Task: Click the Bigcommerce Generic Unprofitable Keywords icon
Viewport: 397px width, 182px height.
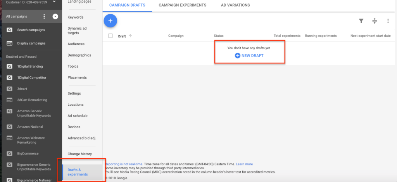Action: coord(9,165)
